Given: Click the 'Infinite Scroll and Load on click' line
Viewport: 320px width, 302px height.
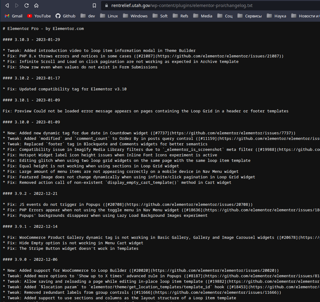Looking at the screenshot, I should point(121,62).
